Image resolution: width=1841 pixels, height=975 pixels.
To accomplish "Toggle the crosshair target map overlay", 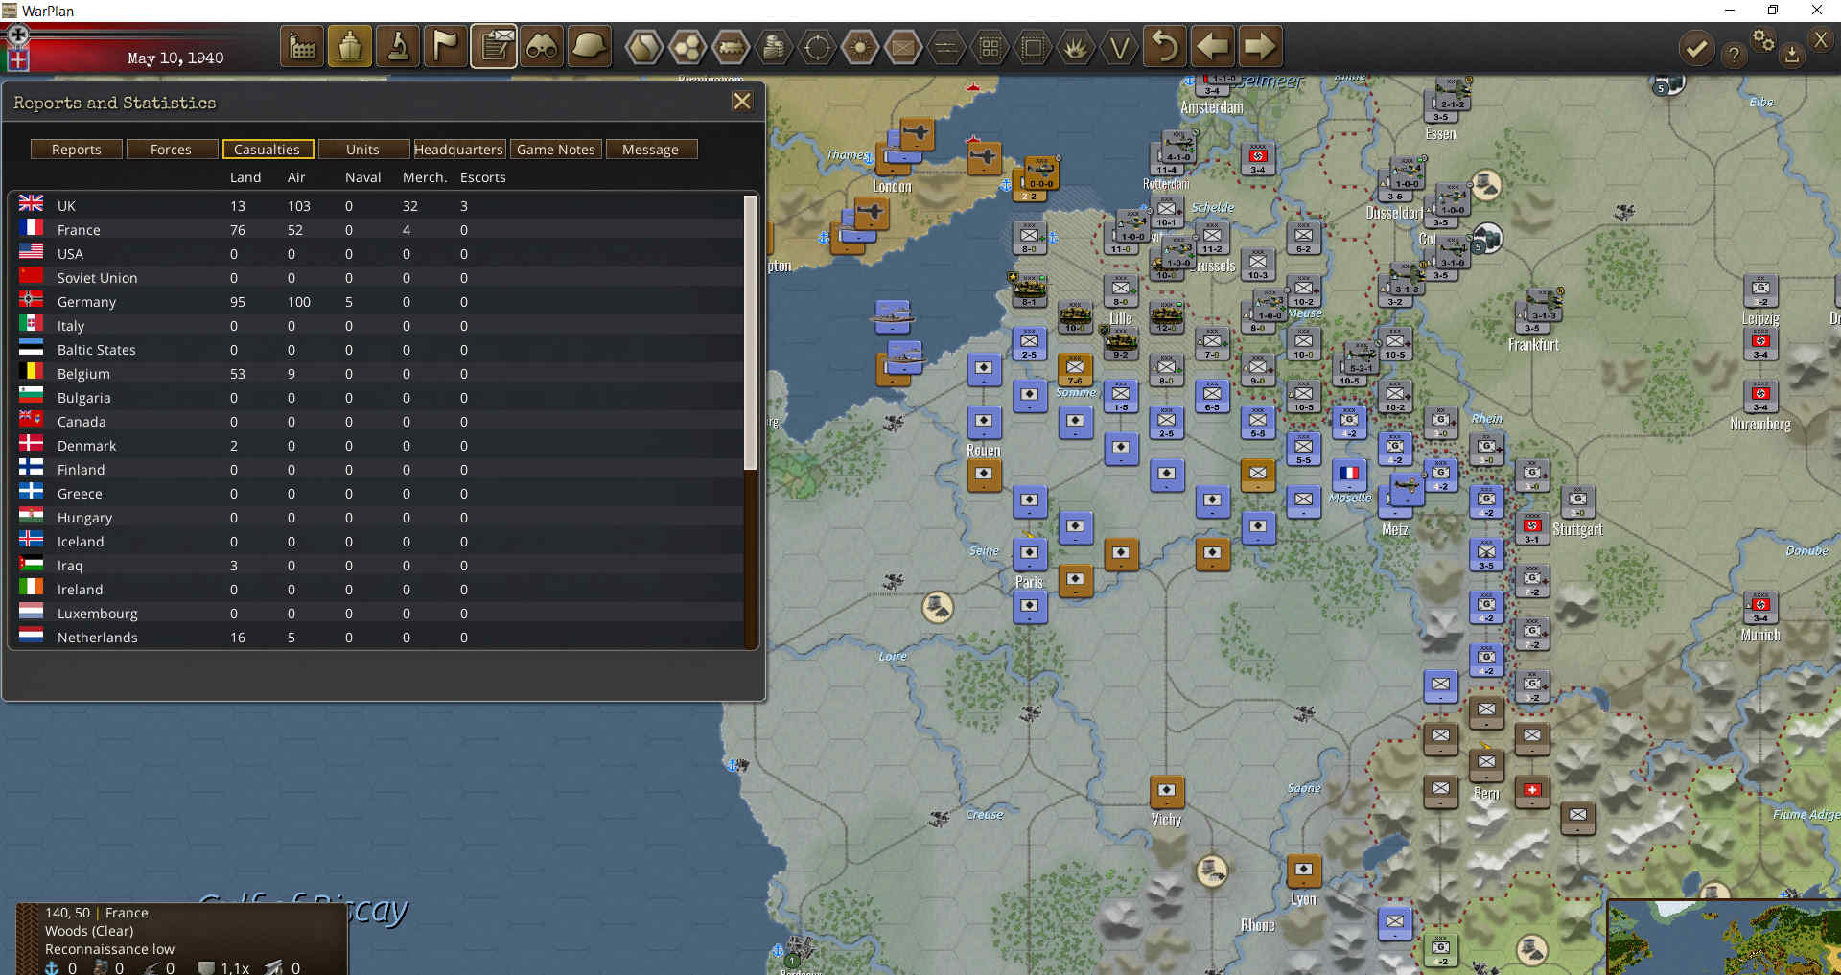I will point(817,46).
